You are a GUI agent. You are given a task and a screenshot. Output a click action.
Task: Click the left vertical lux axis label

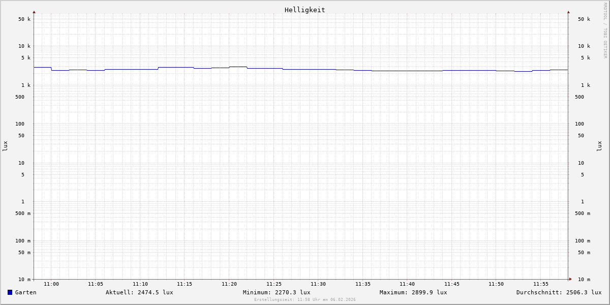[5, 146]
